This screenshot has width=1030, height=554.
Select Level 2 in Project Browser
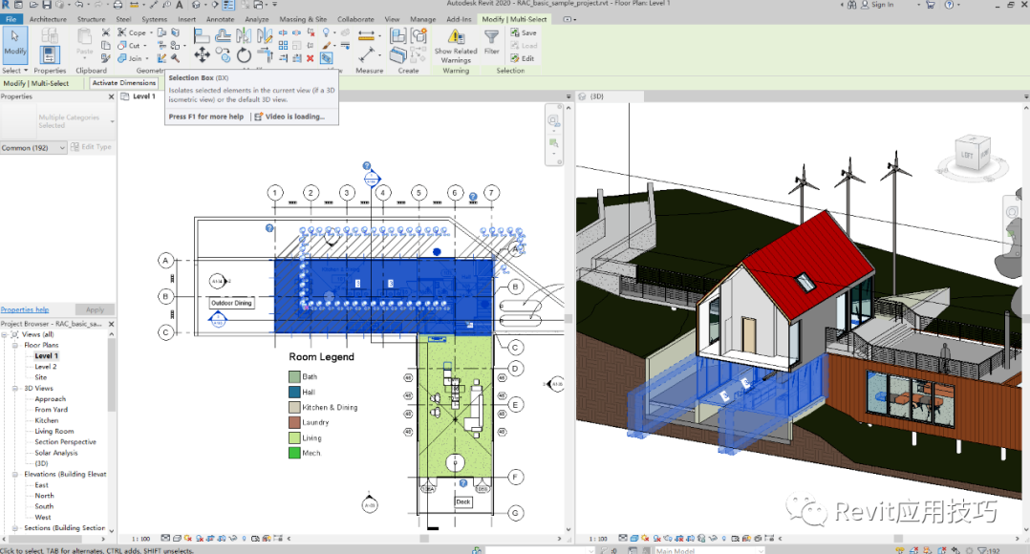(x=46, y=367)
